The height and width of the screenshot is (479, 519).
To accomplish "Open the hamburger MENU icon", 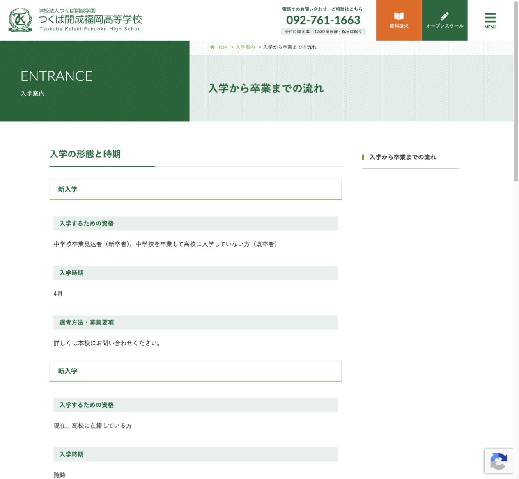I will coord(490,20).
